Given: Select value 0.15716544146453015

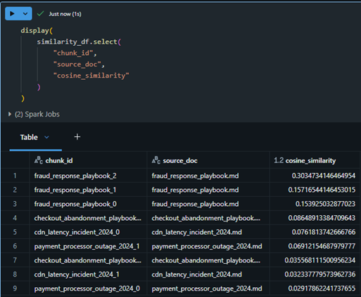Looking at the screenshot, I should pyautogui.click(x=322, y=190).
